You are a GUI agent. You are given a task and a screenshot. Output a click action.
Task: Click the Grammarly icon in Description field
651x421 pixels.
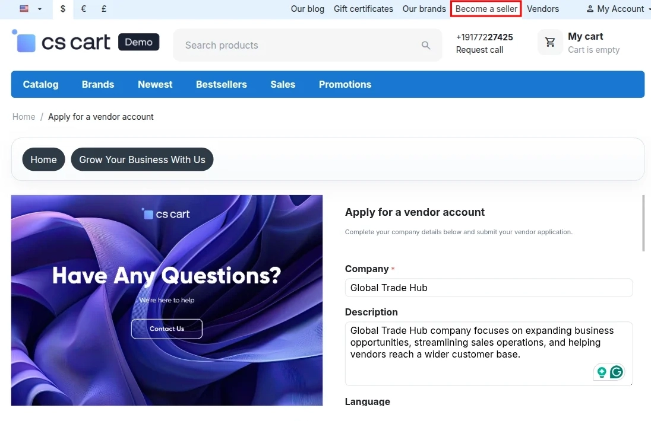(x=617, y=372)
